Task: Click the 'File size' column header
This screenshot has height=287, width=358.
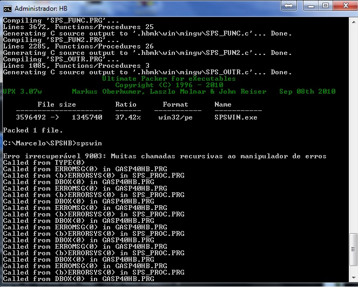Action: [57, 104]
